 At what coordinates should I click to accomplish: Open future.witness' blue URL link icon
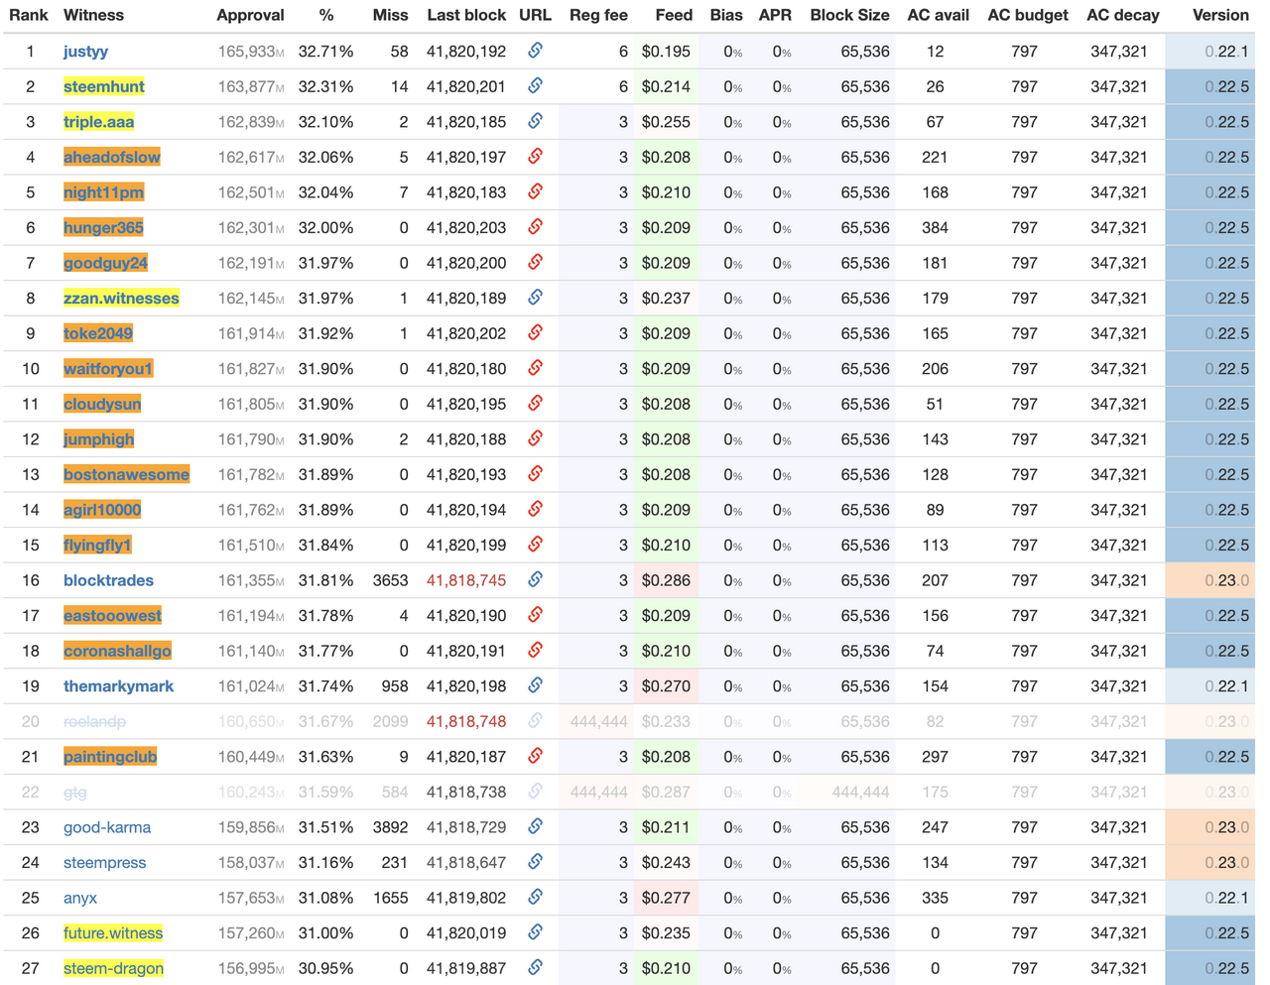tap(535, 932)
